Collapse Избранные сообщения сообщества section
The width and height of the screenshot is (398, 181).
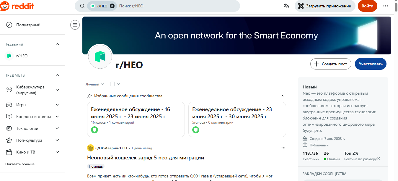pyautogui.click(x=282, y=96)
